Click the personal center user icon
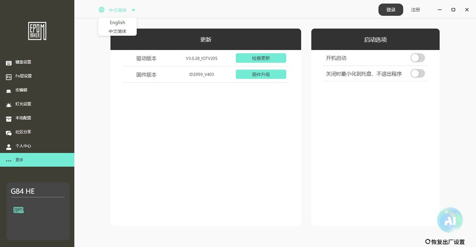The width and height of the screenshot is (476, 247). point(9,147)
